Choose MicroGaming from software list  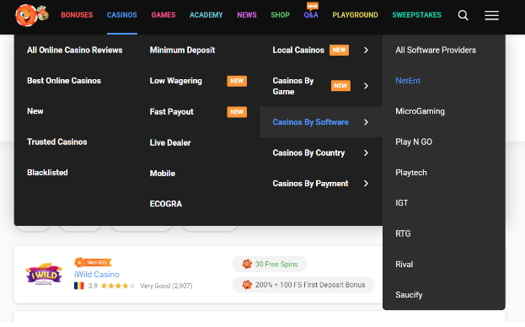[x=420, y=111]
